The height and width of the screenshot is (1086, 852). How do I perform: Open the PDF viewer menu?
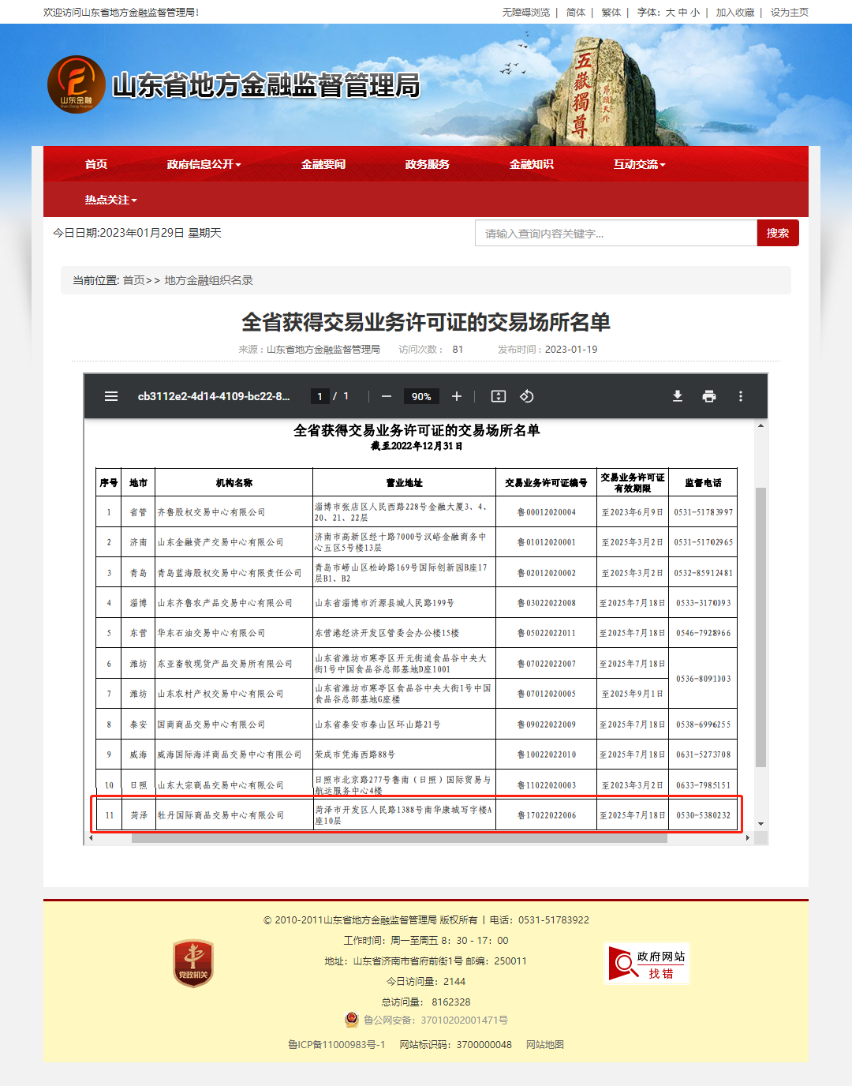click(111, 396)
